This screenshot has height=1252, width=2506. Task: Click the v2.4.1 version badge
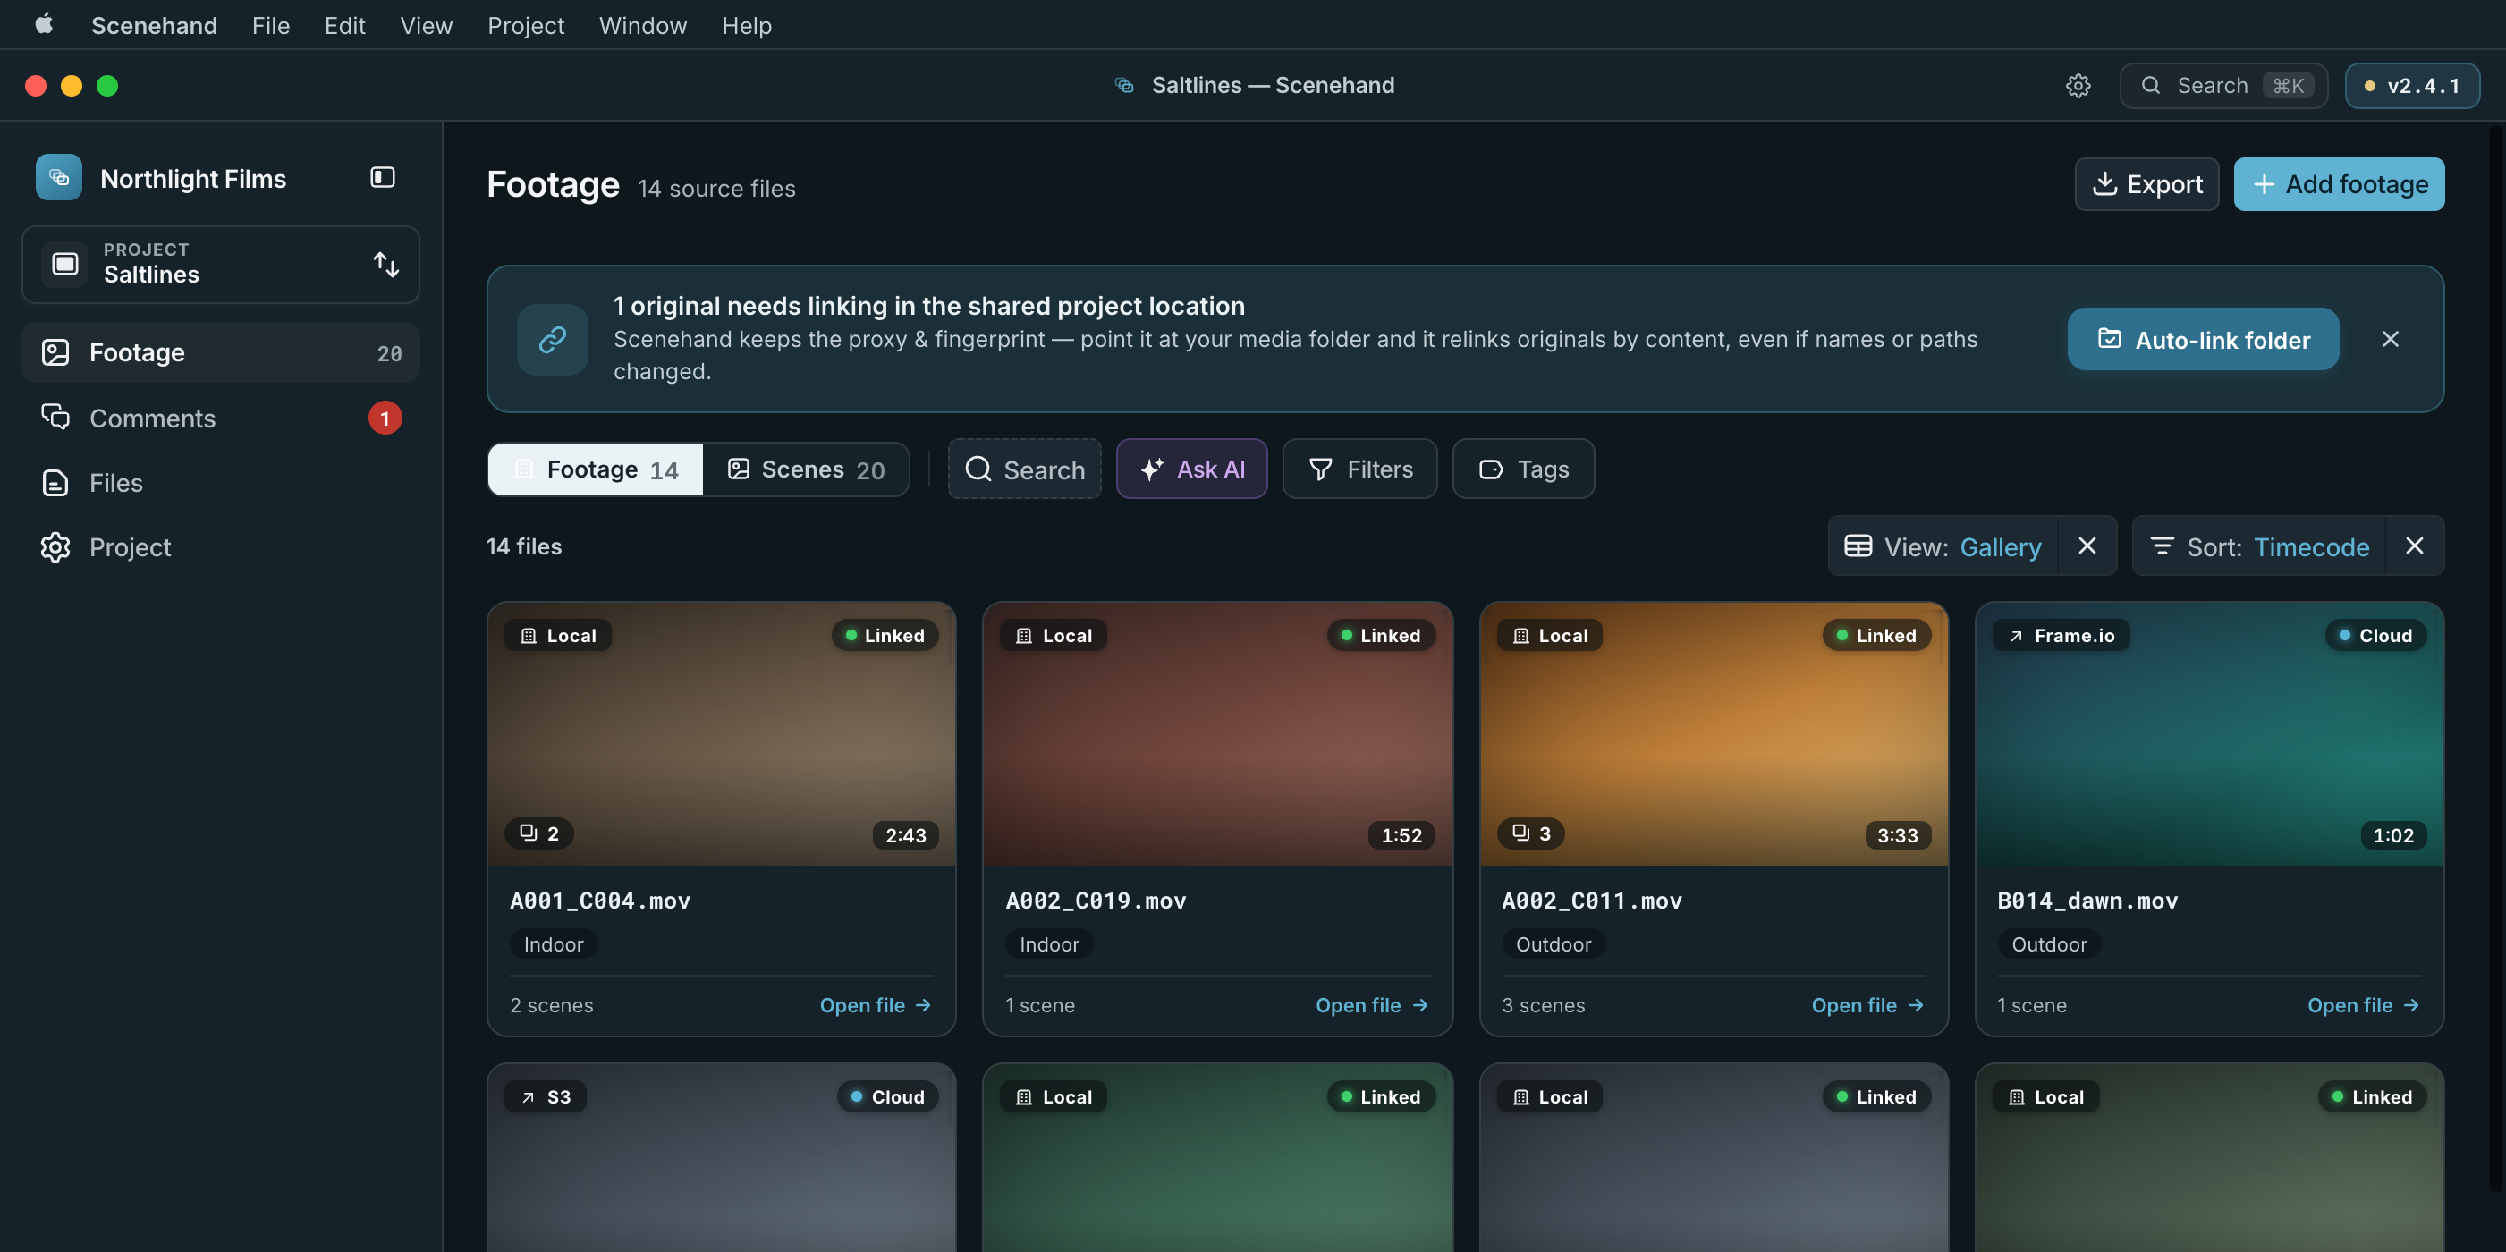(x=2411, y=86)
